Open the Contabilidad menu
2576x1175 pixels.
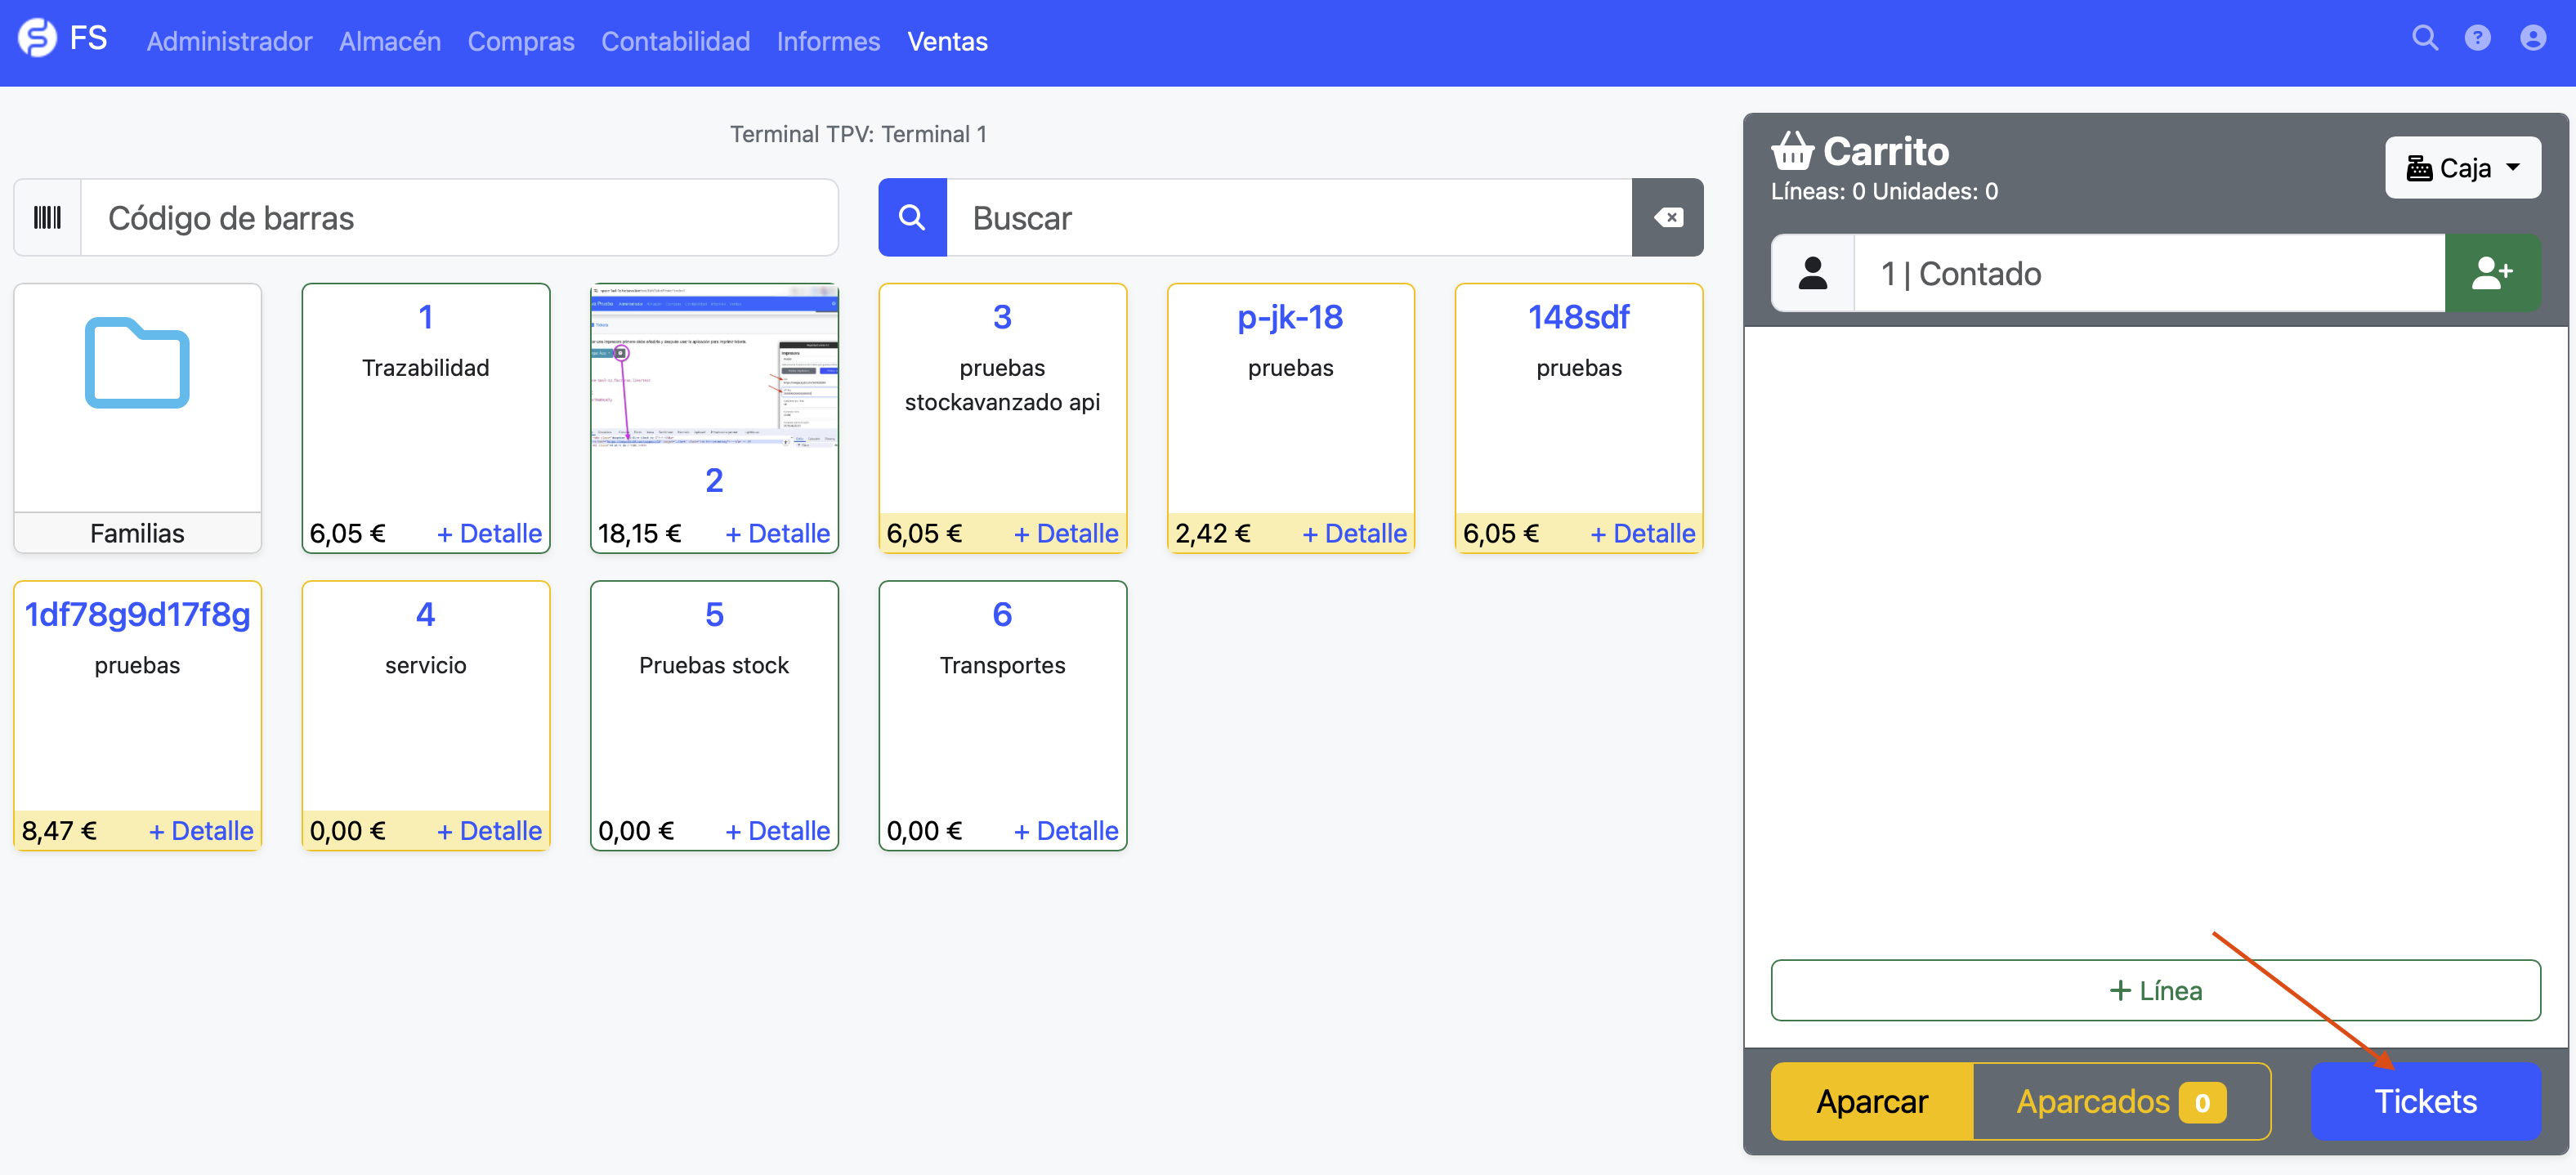[675, 41]
